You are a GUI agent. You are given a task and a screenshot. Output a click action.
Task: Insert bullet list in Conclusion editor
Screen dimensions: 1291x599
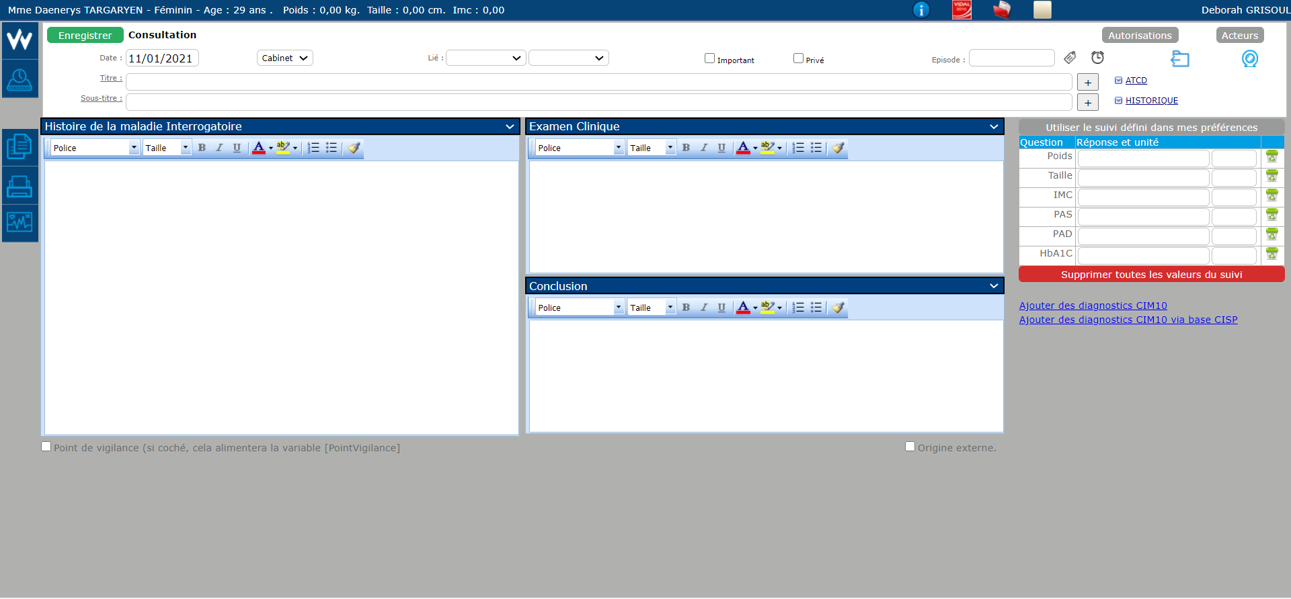pos(816,308)
